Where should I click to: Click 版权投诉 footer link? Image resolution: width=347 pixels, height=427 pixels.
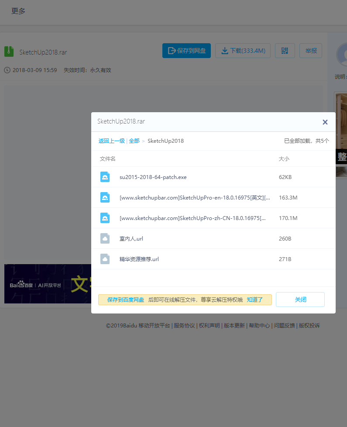pyautogui.click(x=309, y=325)
